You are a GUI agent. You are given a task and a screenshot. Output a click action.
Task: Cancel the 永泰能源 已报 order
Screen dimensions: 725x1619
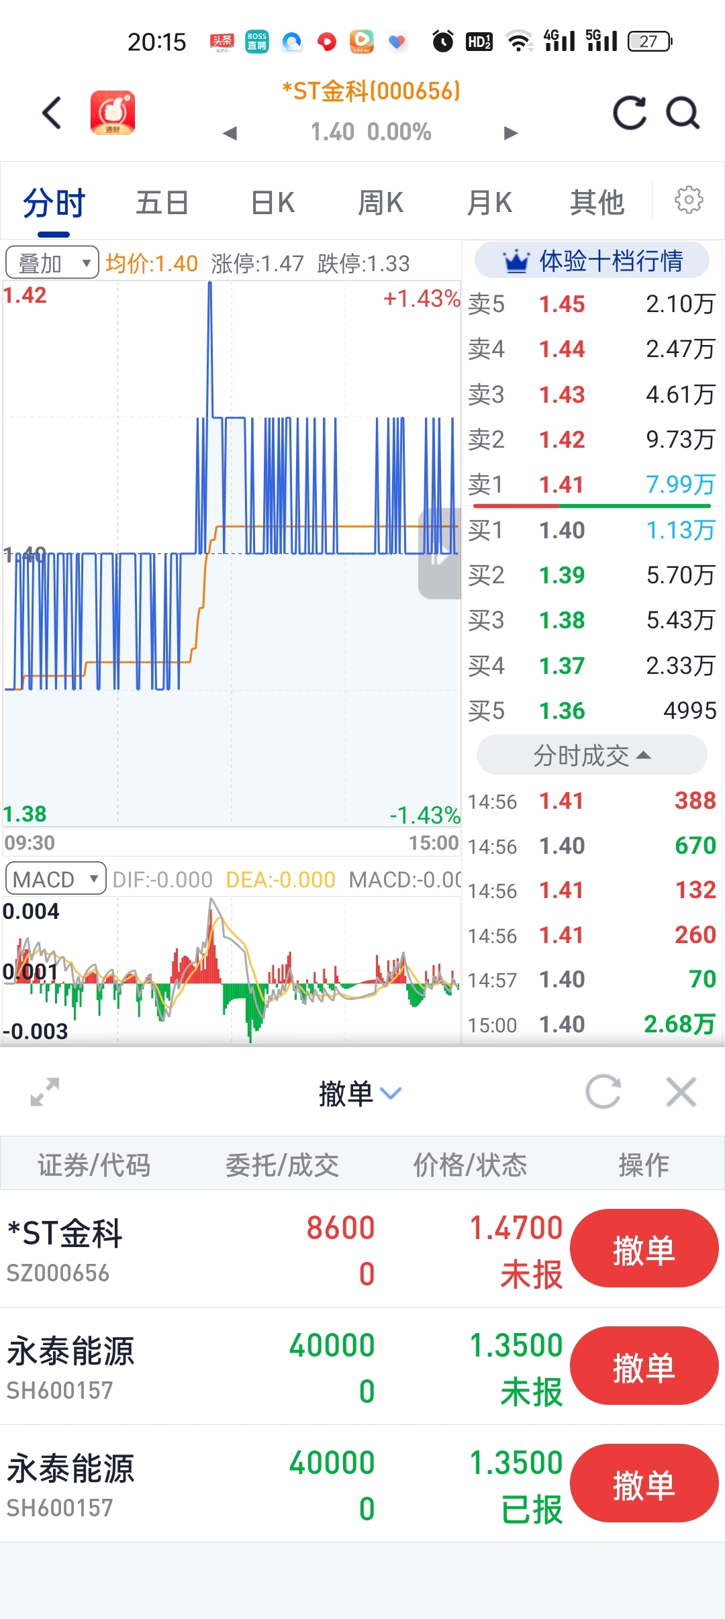tap(644, 1483)
